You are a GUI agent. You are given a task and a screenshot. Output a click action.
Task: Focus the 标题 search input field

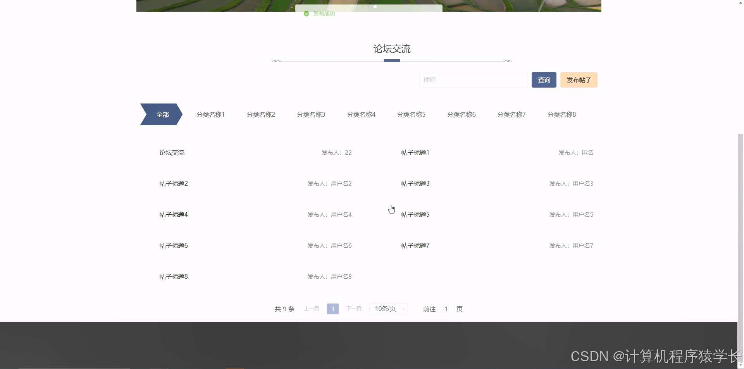[x=473, y=80]
